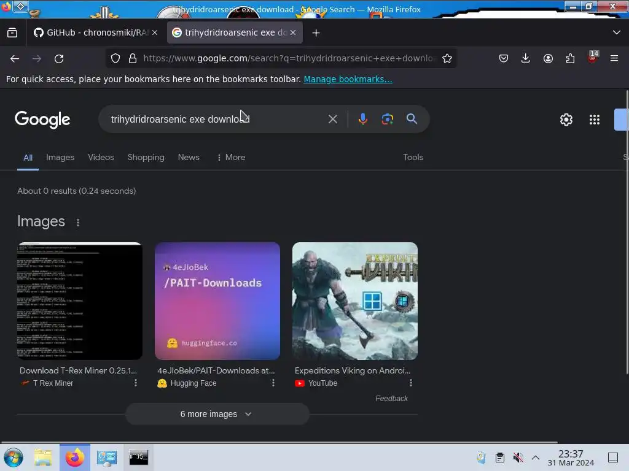Click the Manage bookmarks link

point(348,79)
